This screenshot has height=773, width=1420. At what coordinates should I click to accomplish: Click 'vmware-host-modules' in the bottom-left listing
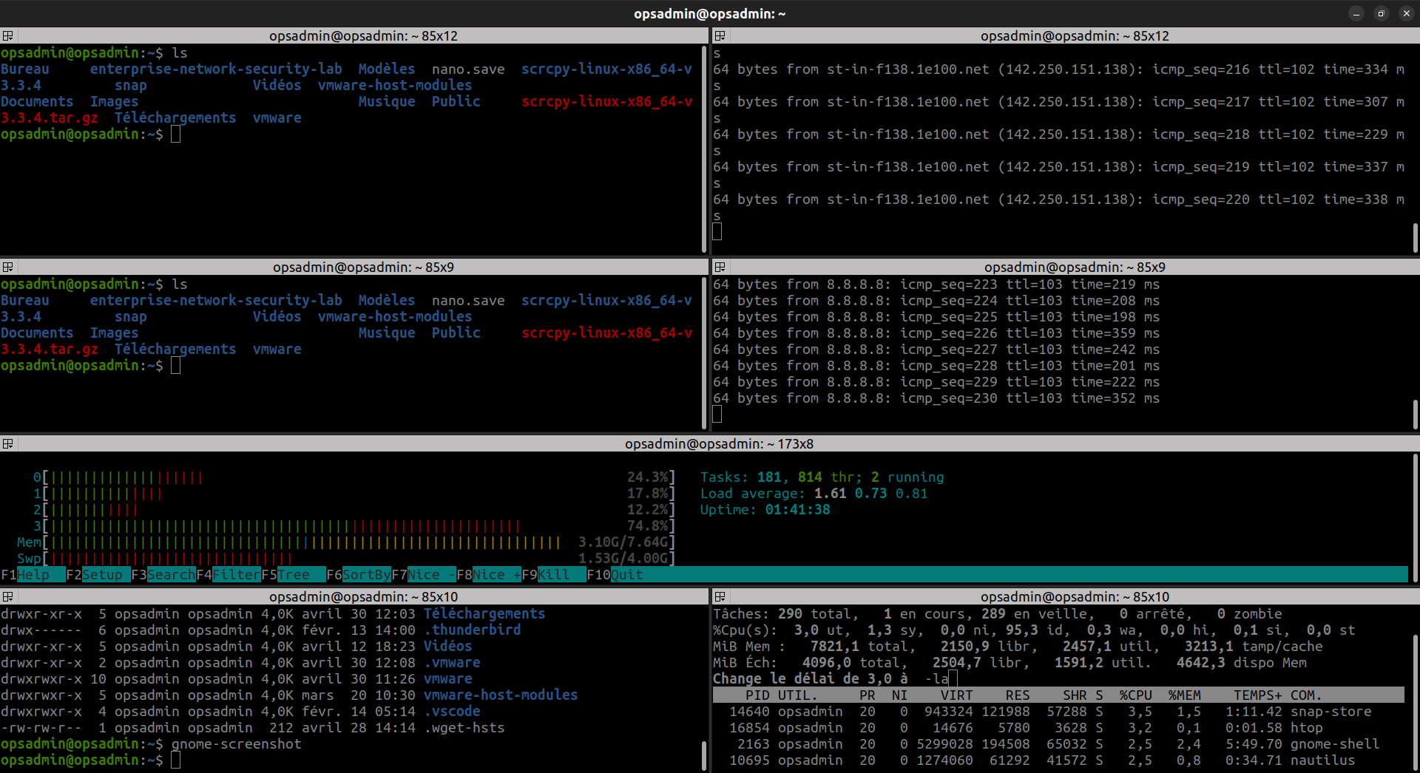[x=500, y=695]
